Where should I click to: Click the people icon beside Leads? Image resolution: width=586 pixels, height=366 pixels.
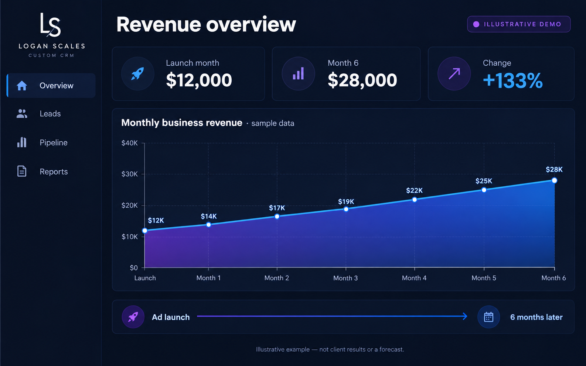pyautogui.click(x=22, y=114)
